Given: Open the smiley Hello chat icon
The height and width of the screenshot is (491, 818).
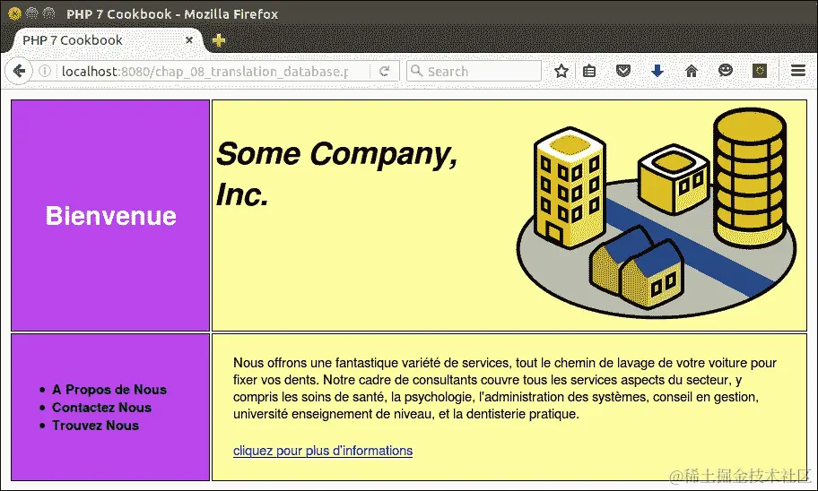Looking at the screenshot, I should click(x=725, y=71).
